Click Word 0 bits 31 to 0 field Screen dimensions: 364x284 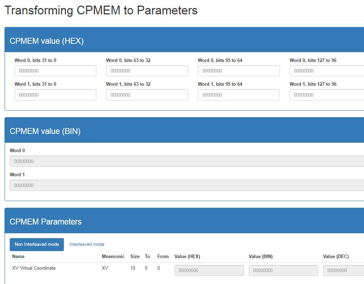click(x=55, y=71)
